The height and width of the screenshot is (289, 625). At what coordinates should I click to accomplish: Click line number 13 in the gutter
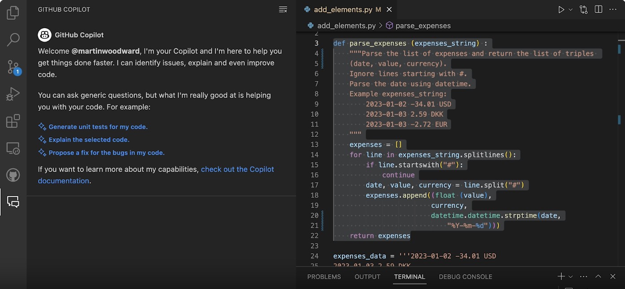pos(314,144)
